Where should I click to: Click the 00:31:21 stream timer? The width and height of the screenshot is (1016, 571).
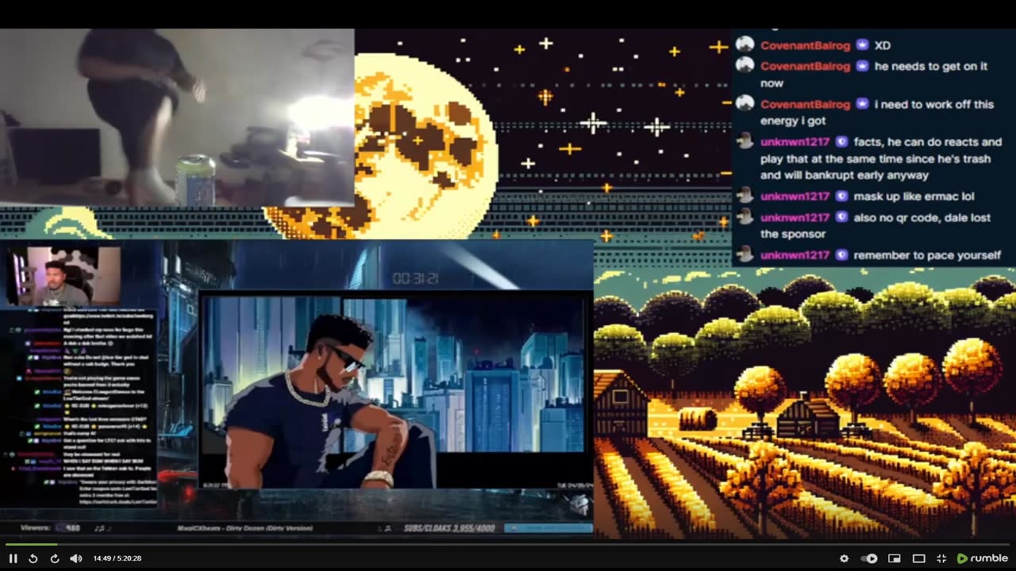(416, 278)
